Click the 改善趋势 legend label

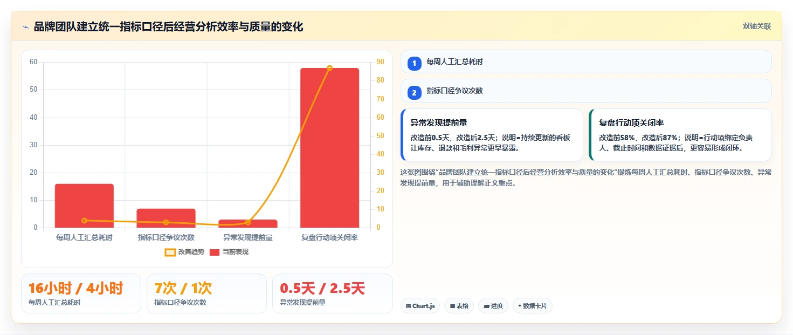pos(191,252)
